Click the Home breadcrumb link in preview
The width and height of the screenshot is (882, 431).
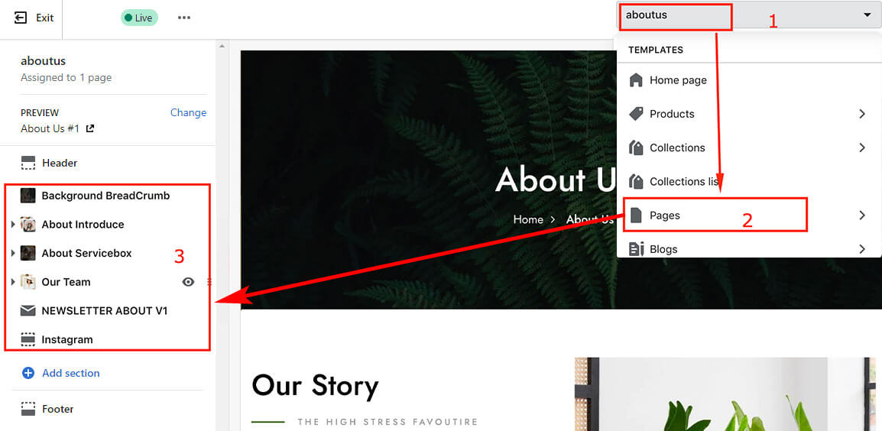[x=528, y=219]
